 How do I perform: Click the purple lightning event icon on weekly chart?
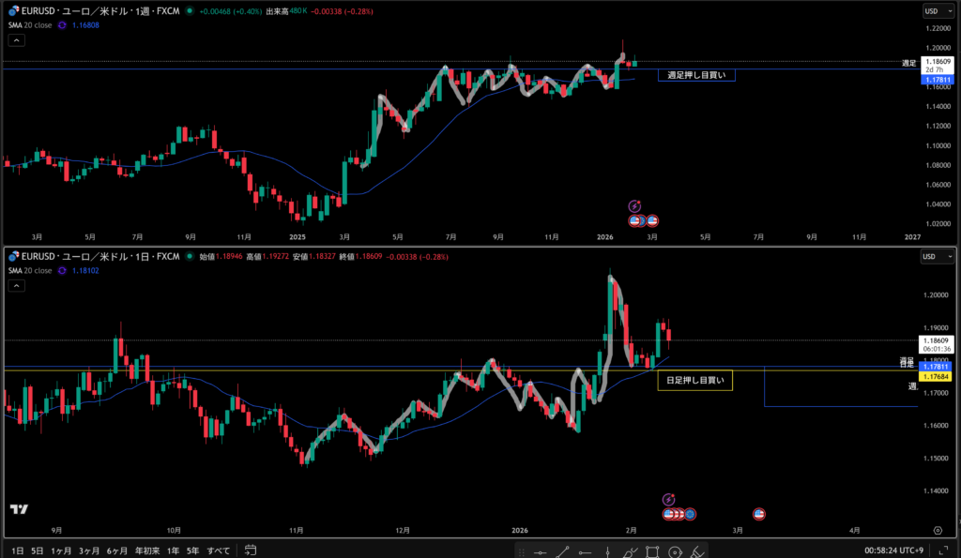tap(634, 205)
